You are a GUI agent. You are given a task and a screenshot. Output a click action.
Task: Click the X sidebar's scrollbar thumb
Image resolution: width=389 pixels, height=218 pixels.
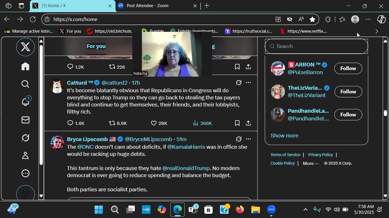41,105
